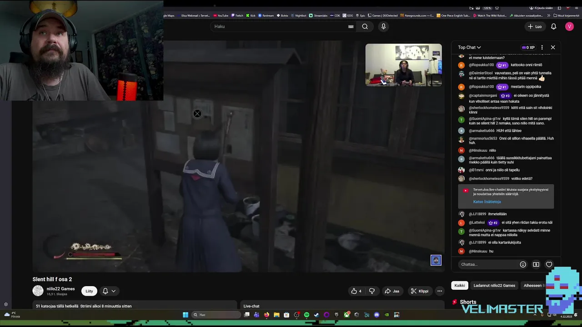582x327 pixels.
Task: Open Super Chat dollar icon
Action: point(536,264)
